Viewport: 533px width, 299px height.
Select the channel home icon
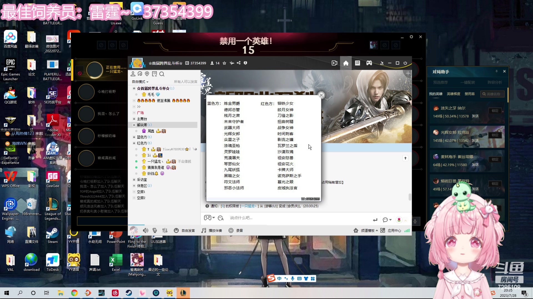(346, 63)
